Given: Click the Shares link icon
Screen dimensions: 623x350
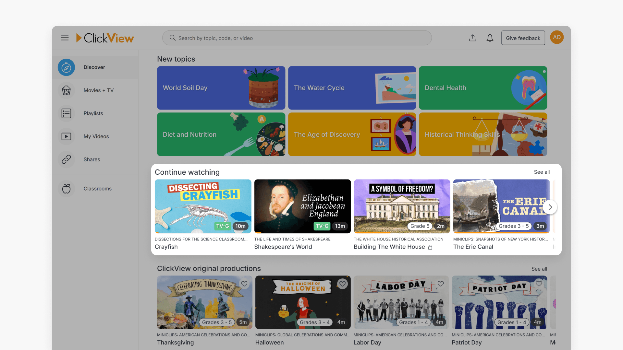Looking at the screenshot, I should coord(66,159).
